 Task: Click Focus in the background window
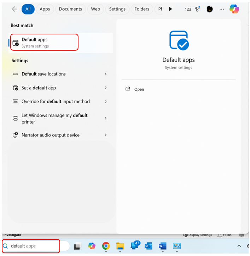(225, 235)
